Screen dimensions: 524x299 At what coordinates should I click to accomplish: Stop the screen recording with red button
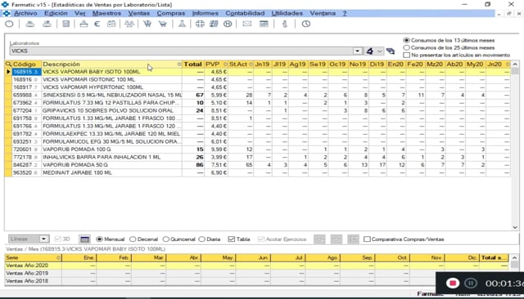point(453,283)
